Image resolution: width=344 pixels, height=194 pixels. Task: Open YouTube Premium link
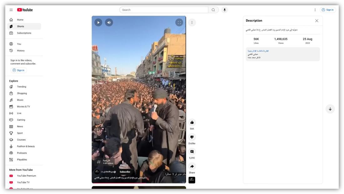[x=24, y=176]
